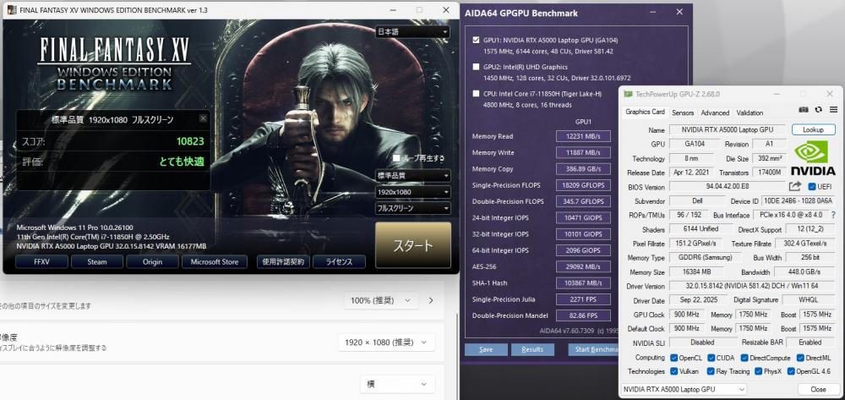Open the display scale 100% dropdown
Viewport: 845px width, 400px height.
pyautogui.click(x=382, y=300)
